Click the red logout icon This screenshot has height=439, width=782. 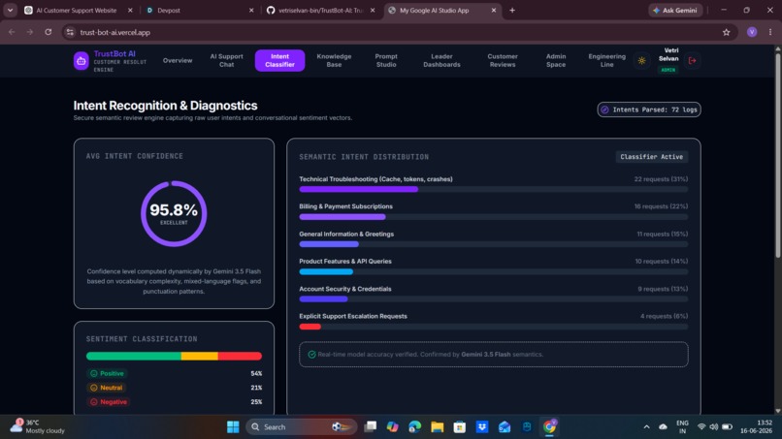coord(692,61)
